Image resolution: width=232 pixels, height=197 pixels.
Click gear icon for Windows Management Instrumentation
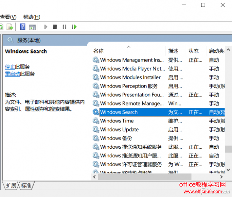coord(96,60)
